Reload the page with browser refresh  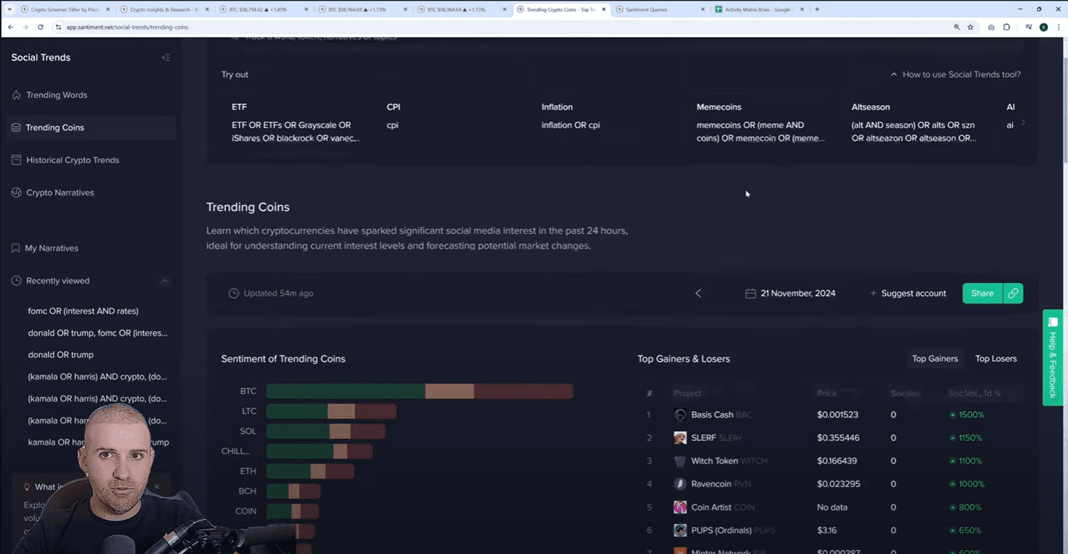(40, 27)
